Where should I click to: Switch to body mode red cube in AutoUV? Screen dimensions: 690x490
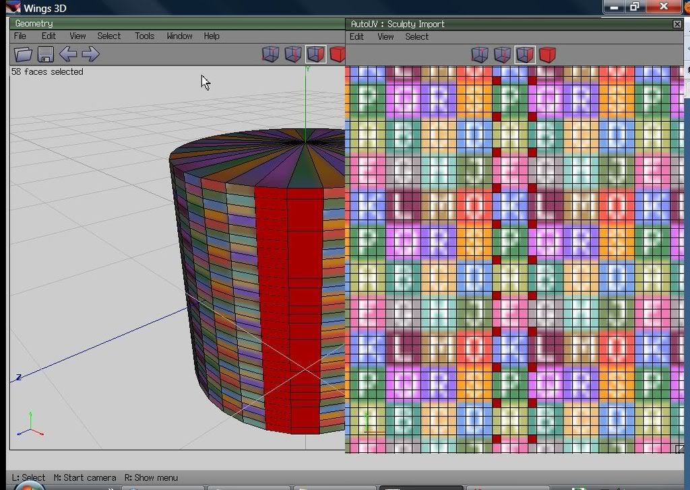pyautogui.click(x=547, y=55)
